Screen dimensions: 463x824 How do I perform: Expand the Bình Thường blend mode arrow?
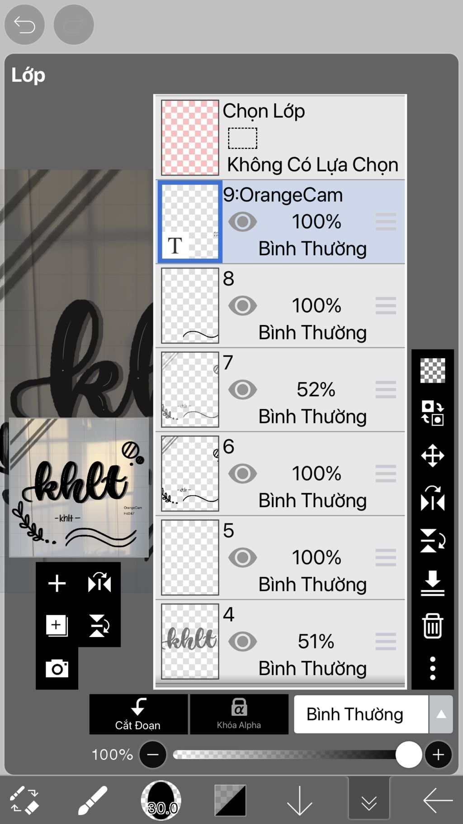tap(441, 714)
